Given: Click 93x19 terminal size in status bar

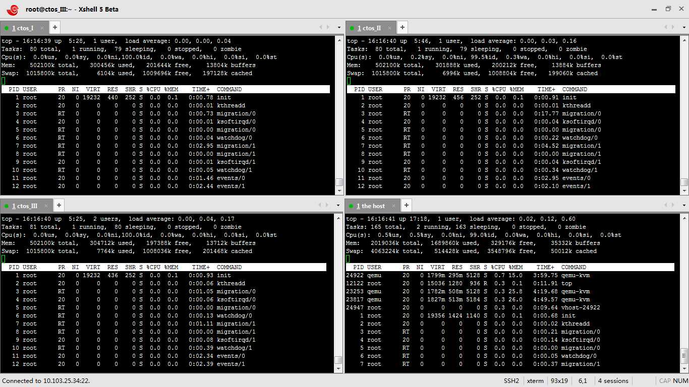Looking at the screenshot, I should pos(560,381).
